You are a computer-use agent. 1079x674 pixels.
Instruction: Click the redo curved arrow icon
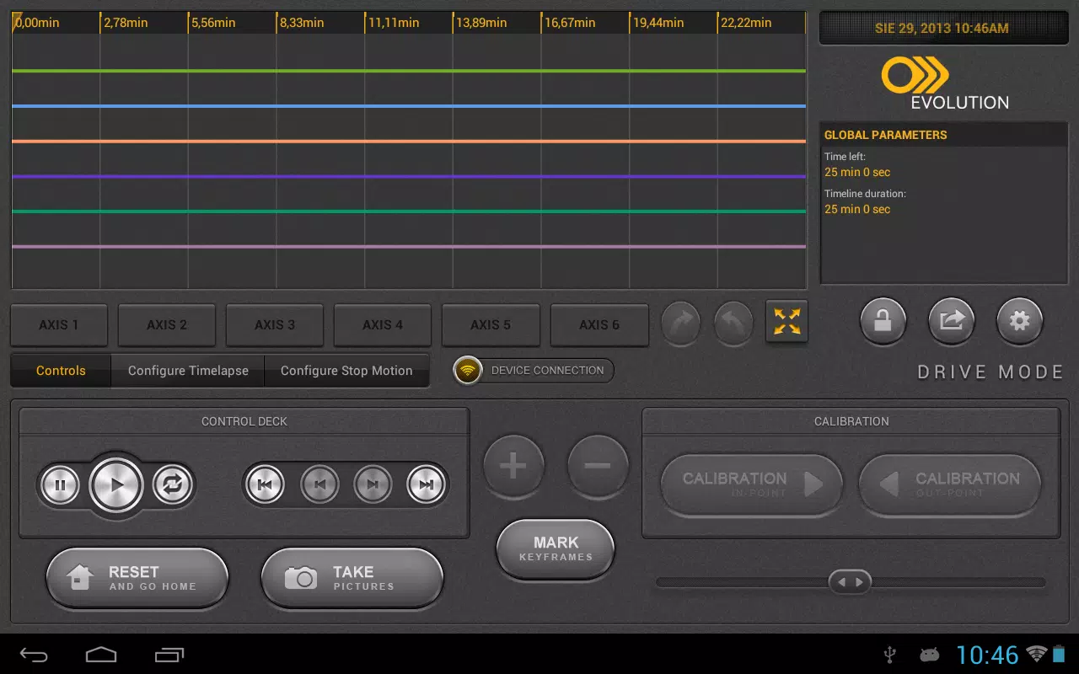(x=681, y=324)
